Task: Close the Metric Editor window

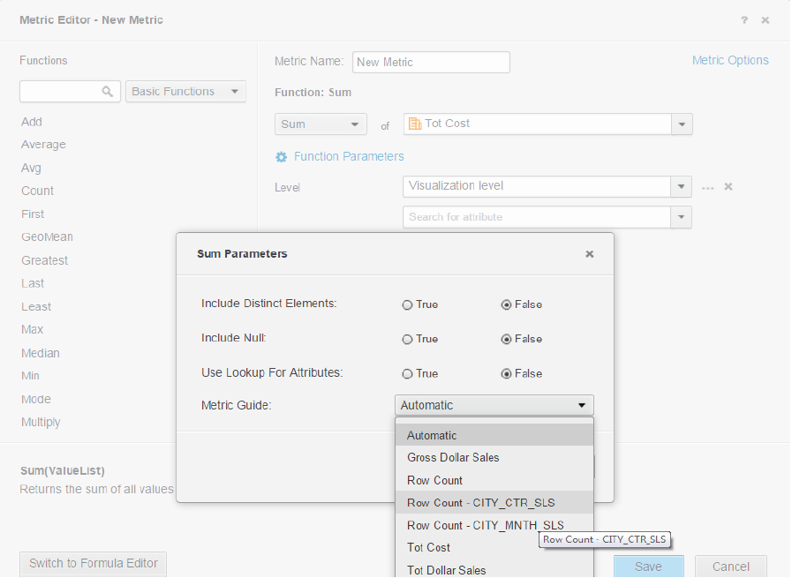Action: [766, 20]
